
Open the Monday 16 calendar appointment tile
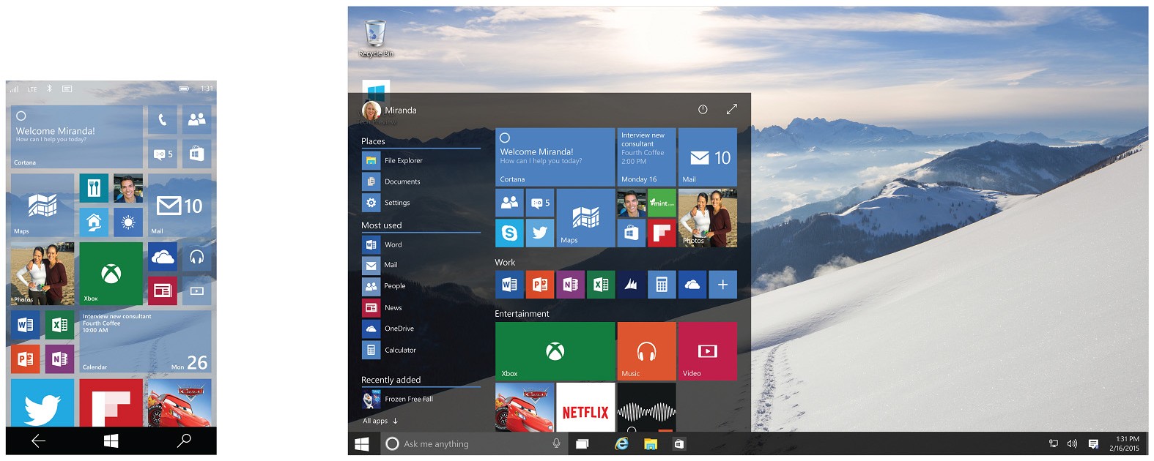(x=646, y=157)
